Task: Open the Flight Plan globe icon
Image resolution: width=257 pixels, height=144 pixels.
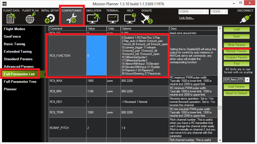Action: (x=30, y=19)
